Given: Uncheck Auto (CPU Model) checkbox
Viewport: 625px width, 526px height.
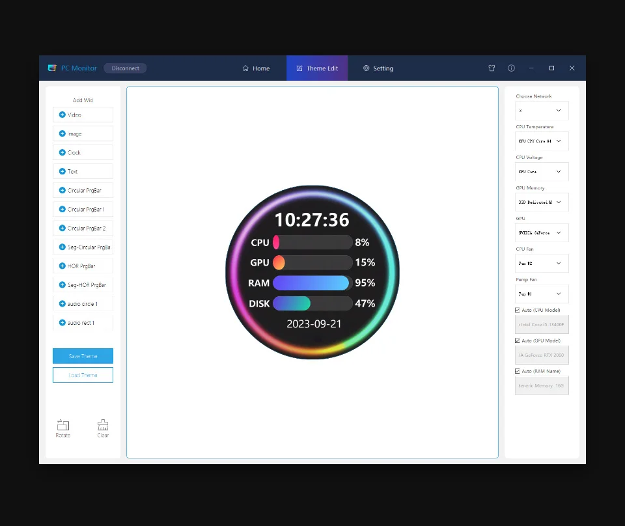Looking at the screenshot, I should tap(518, 310).
